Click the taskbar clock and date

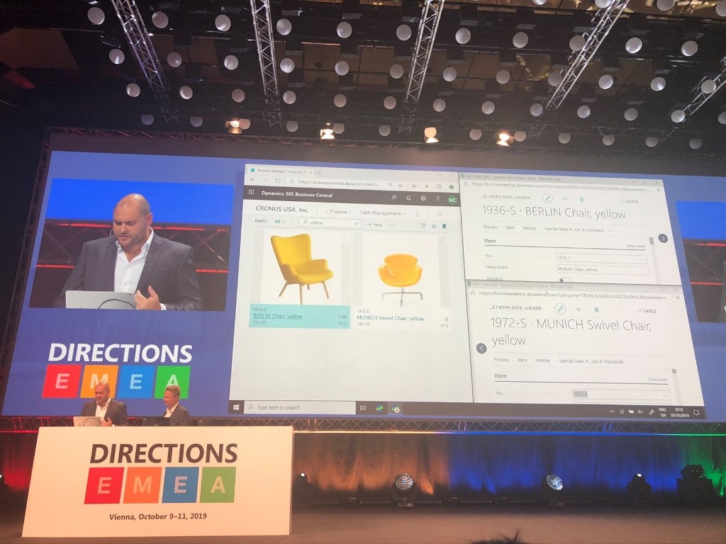pyautogui.click(x=680, y=412)
